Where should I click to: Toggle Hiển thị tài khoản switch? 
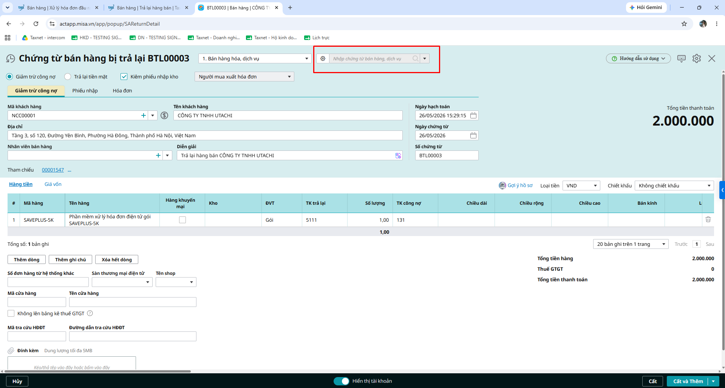pyautogui.click(x=341, y=381)
